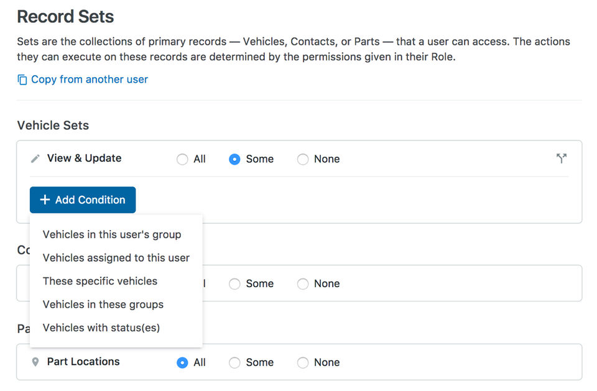Select Some for Part Locations
Viewport: 597px width, 391px height.
(x=234, y=362)
